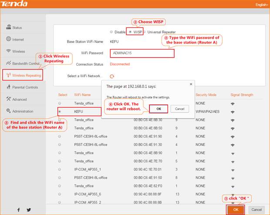
Task: Open the Parental Controls menu item
Action: pos(25,87)
